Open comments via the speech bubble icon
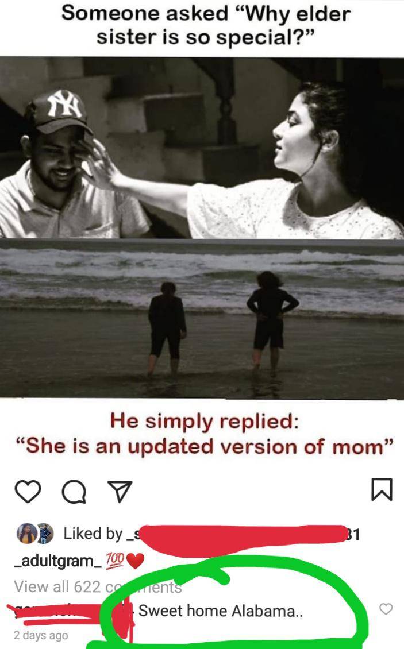 (74, 492)
